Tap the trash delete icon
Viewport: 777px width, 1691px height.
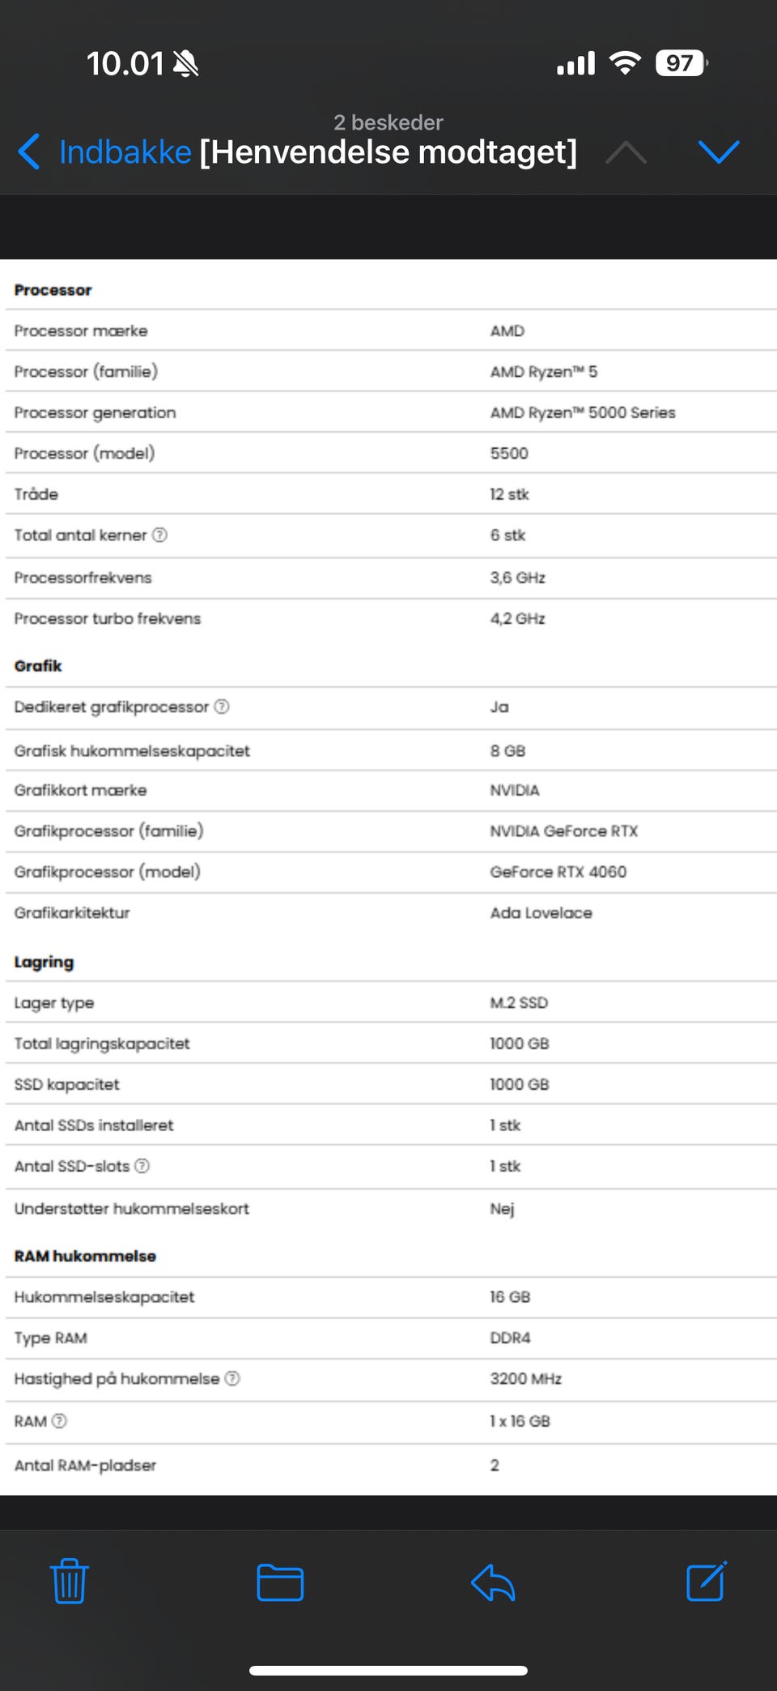[70, 1581]
